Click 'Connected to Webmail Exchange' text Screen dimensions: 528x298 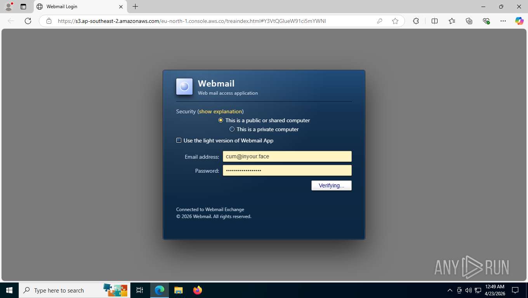point(210,210)
